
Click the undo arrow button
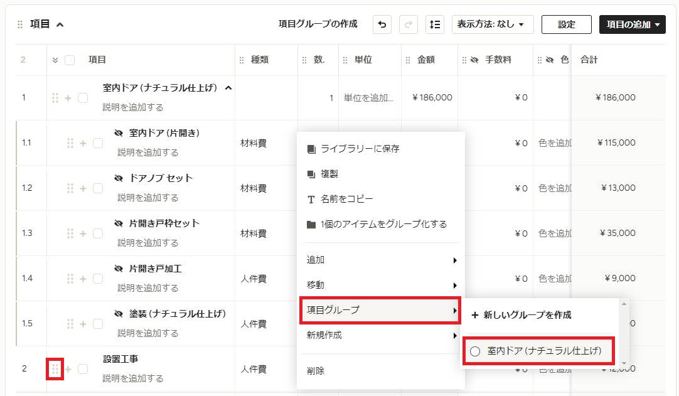pos(382,24)
